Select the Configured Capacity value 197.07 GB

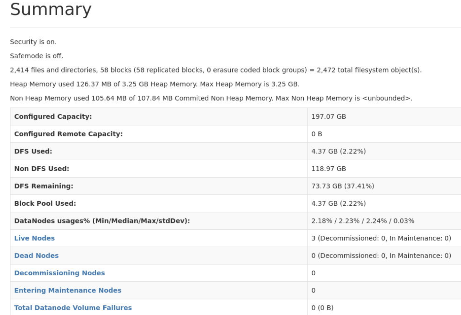pos(329,116)
